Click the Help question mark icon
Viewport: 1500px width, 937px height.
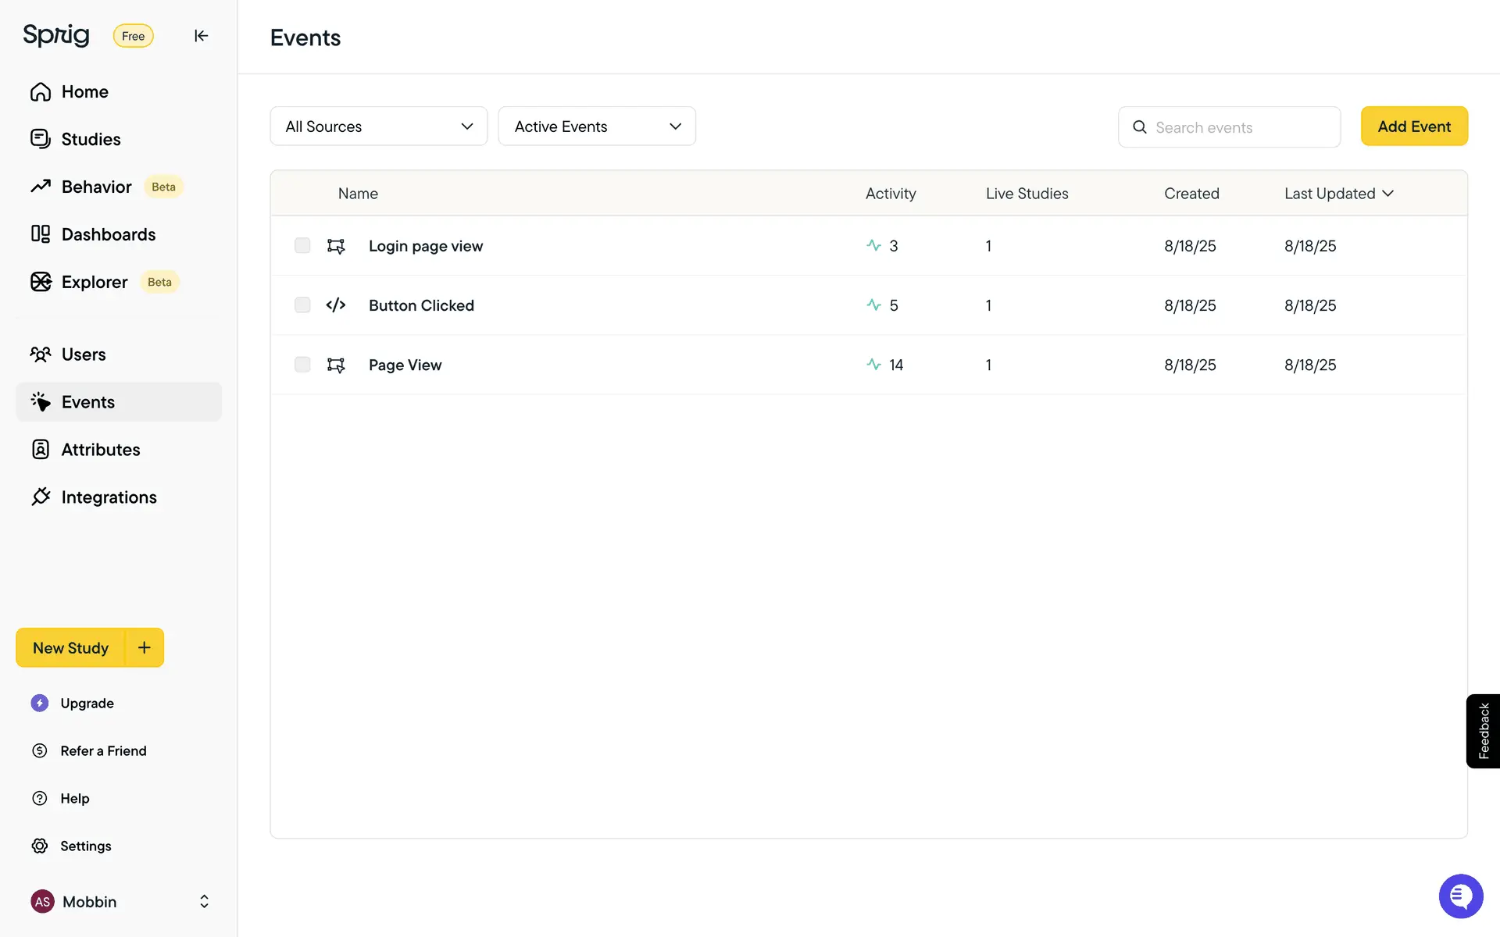(40, 798)
